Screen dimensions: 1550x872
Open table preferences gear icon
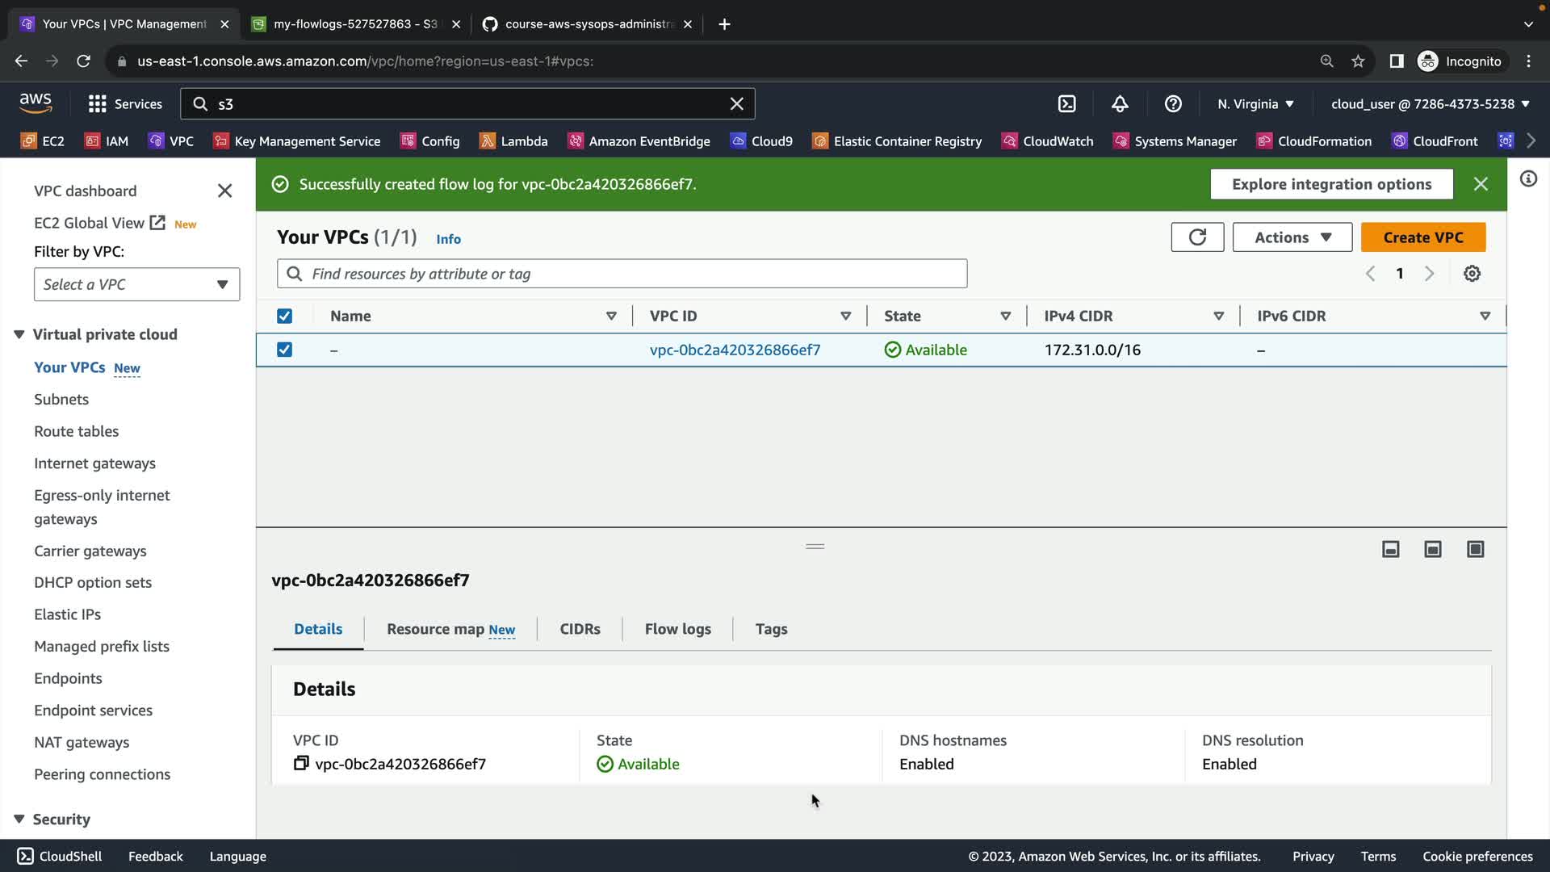pyautogui.click(x=1472, y=274)
